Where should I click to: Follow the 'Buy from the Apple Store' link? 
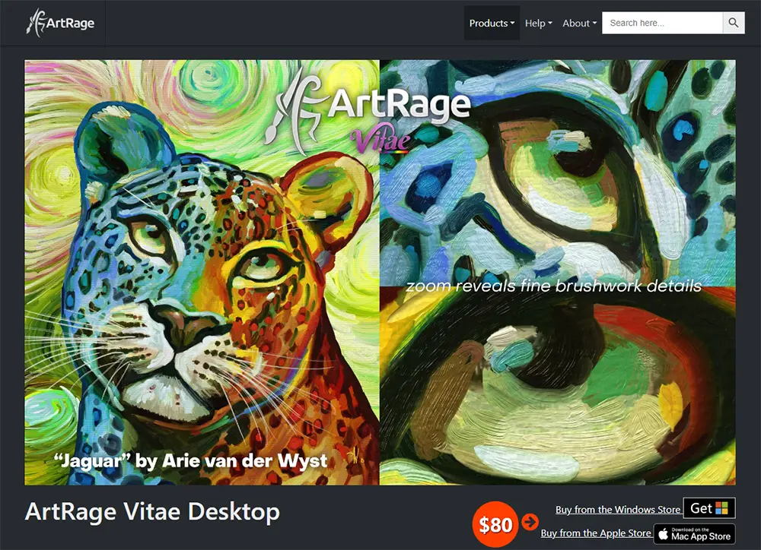coord(596,533)
